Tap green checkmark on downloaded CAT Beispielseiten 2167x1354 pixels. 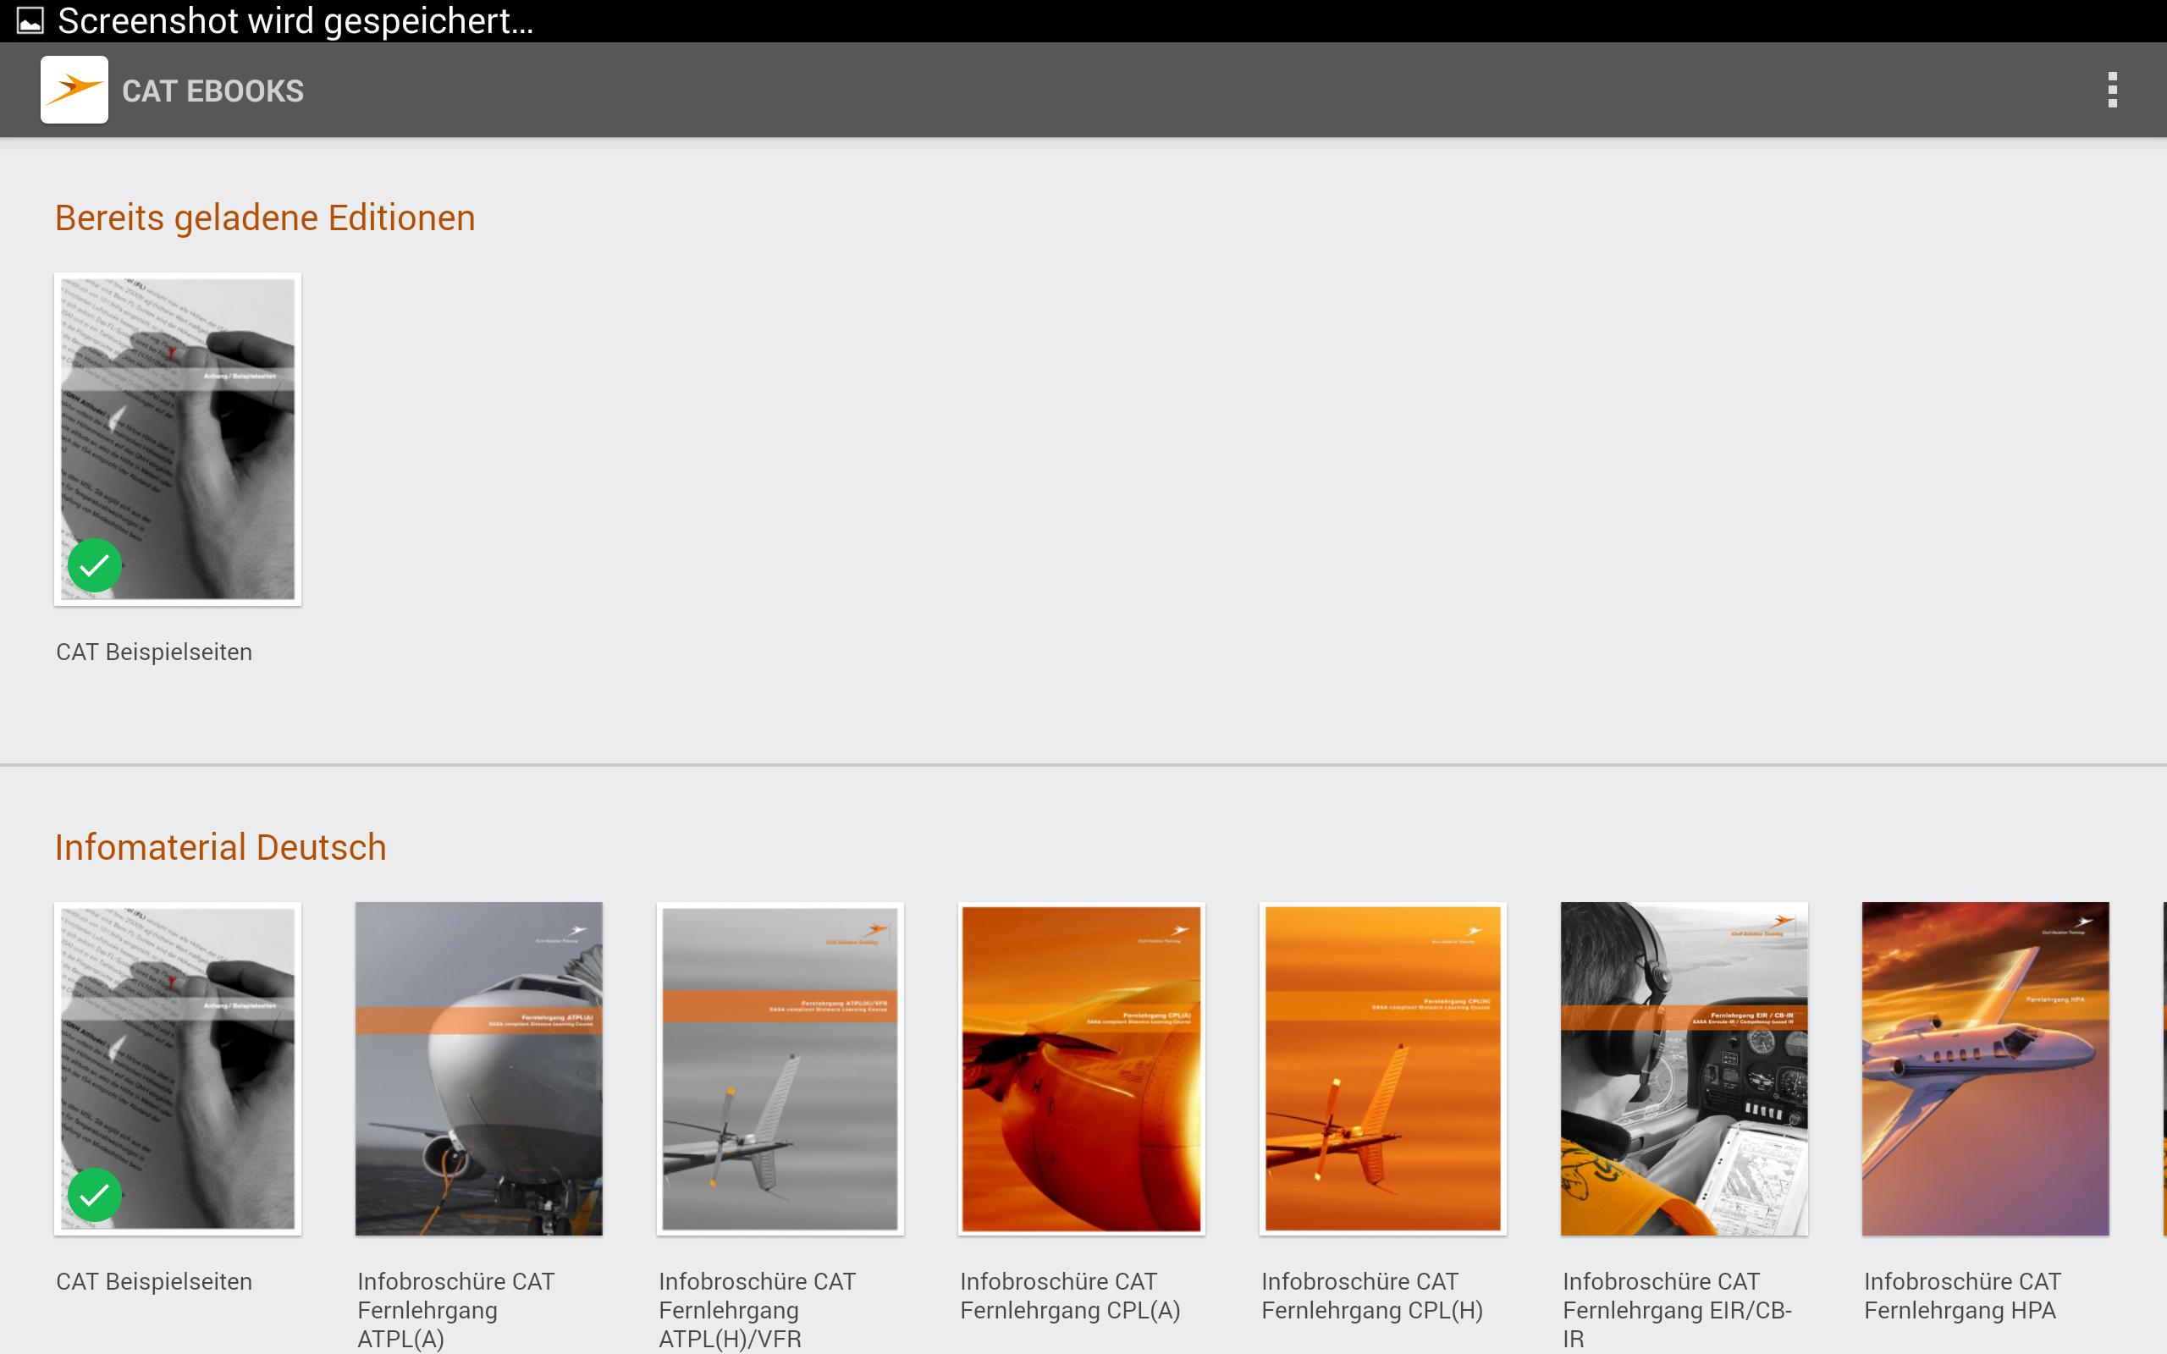(x=95, y=565)
